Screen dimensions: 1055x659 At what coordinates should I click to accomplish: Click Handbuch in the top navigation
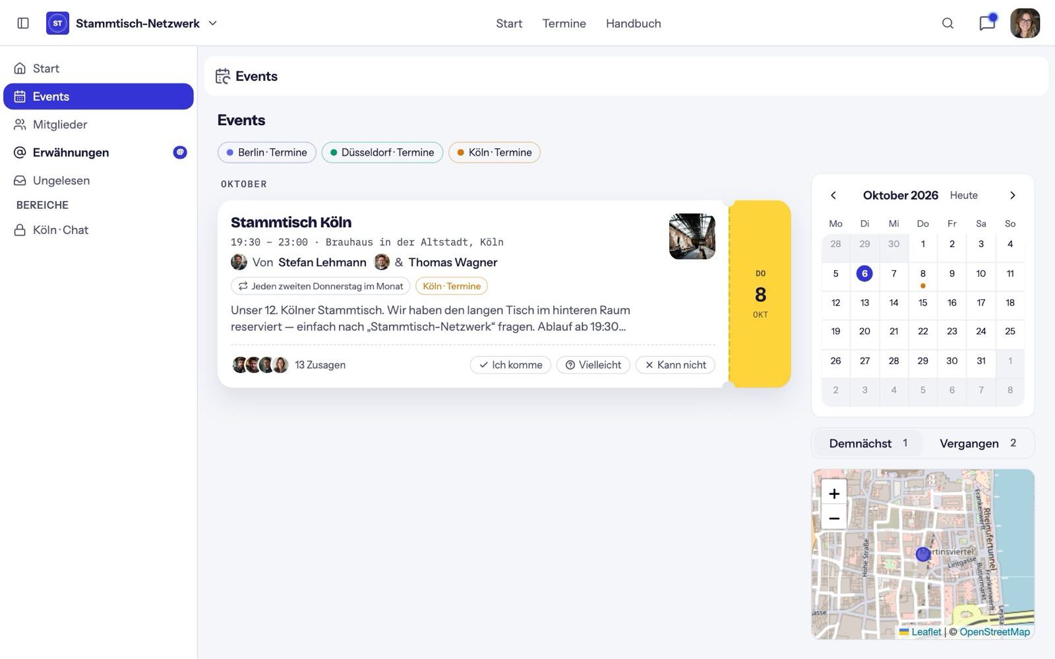pyautogui.click(x=633, y=24)
